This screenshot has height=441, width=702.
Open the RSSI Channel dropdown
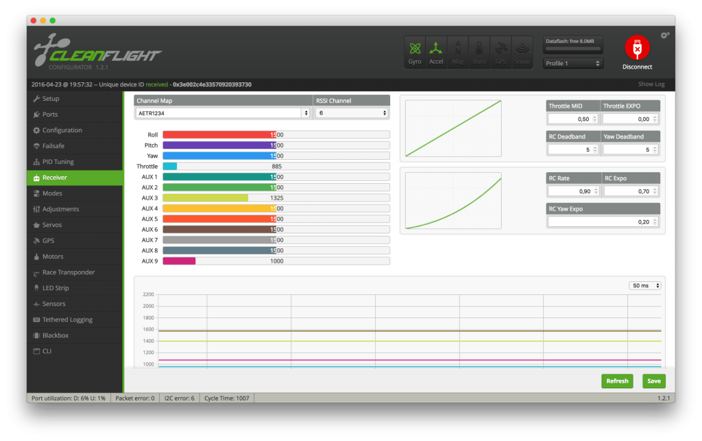click(x=352, y=113)
